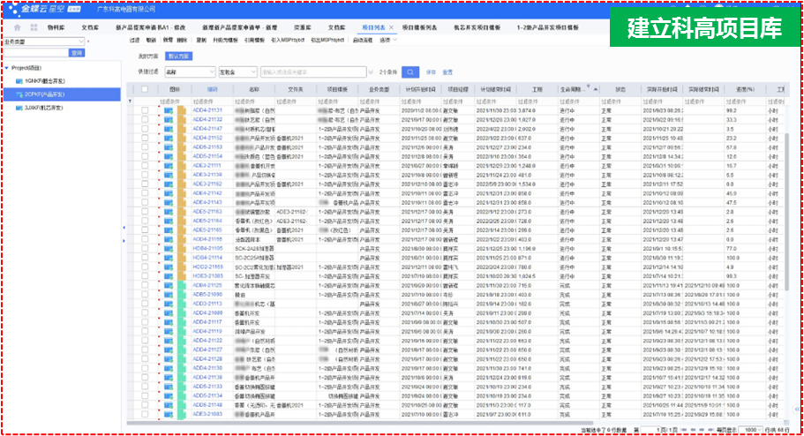The height and width of the screenshot is (436, 804).
Task: Click tree icon beside 3JXKF node
Action: 19,108
